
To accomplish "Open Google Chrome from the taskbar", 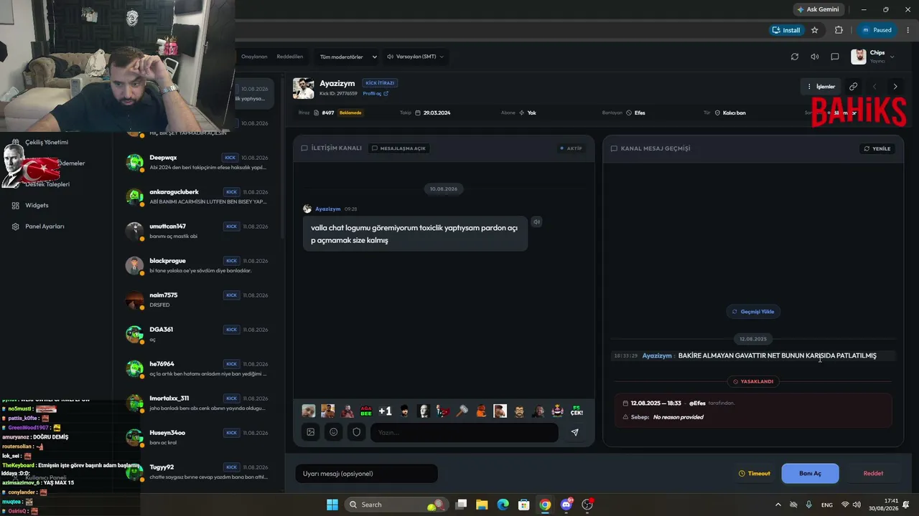I will coord(545,505).
